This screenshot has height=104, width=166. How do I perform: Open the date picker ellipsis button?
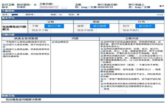[x=64, y=8]
